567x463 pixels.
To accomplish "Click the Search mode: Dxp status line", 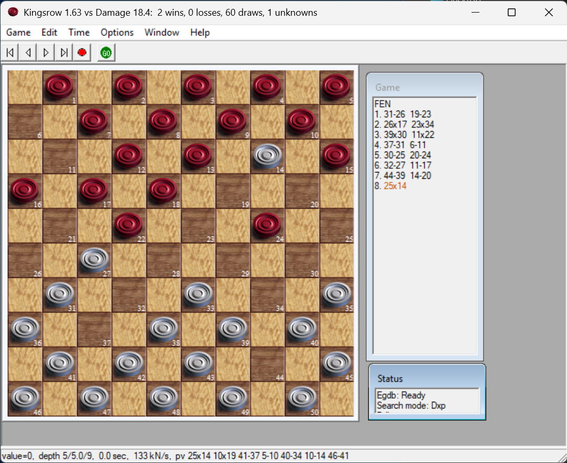I will click(x=411, y=405).
